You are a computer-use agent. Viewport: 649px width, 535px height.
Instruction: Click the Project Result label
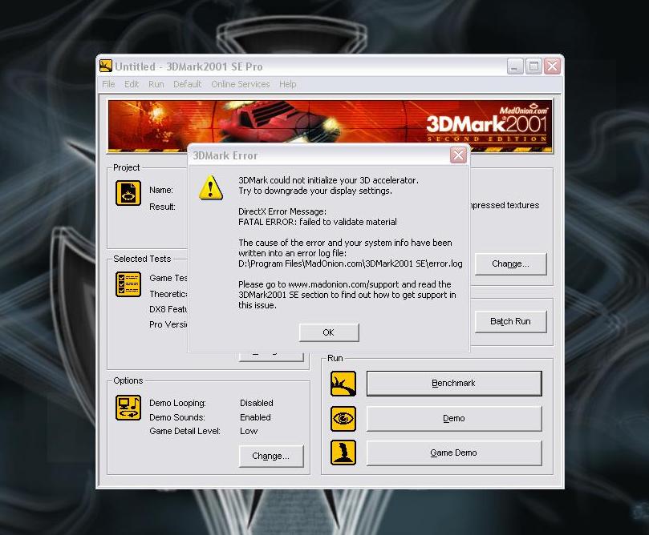pos(162,207)
